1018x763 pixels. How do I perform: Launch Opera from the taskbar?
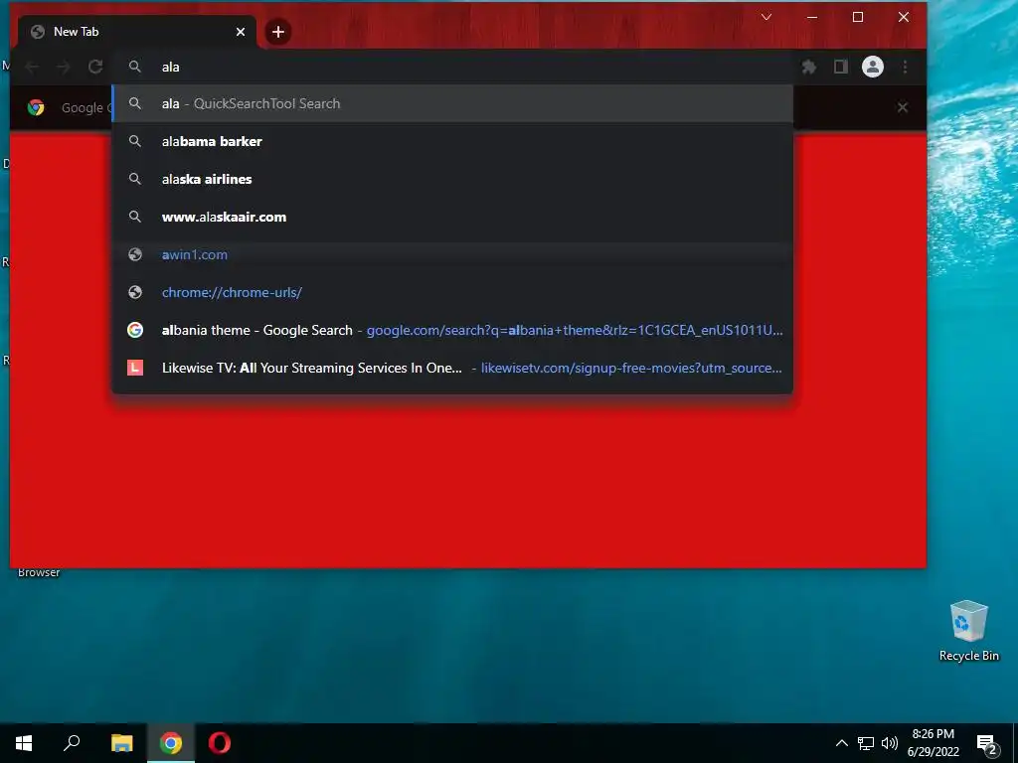pyautogui.click(x=220, y=743)
